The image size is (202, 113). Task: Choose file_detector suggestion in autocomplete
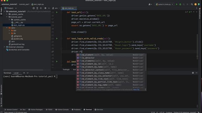click(x=110, y=58)
